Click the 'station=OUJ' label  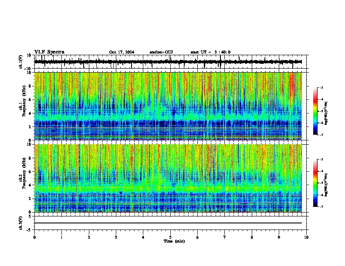[x=161, y=52]
